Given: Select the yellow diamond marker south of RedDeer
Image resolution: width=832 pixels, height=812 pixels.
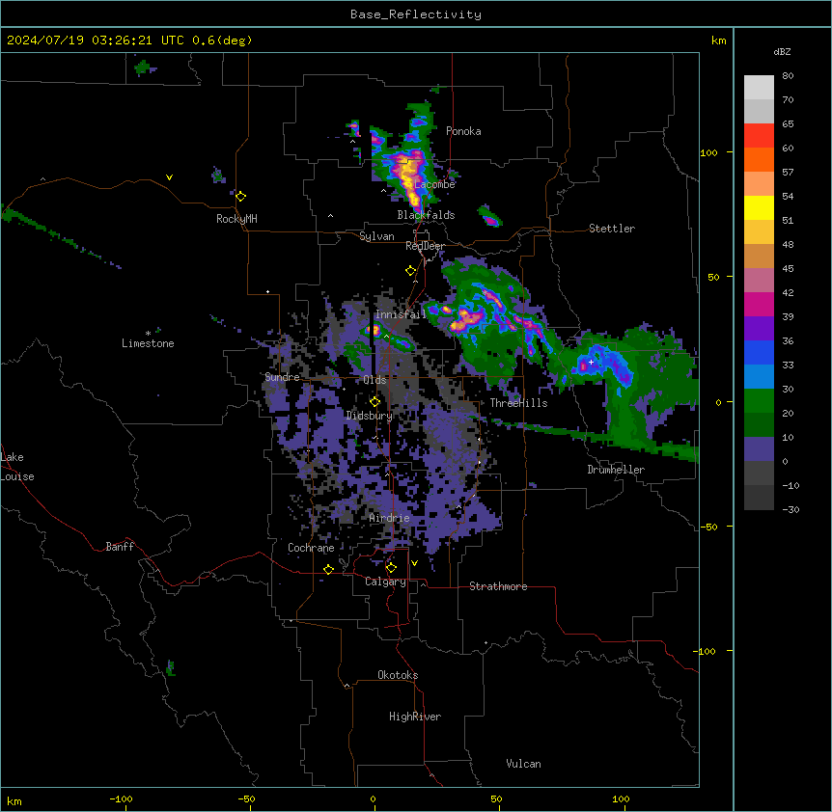Looking at the screenshot, I should click(411, 271).
